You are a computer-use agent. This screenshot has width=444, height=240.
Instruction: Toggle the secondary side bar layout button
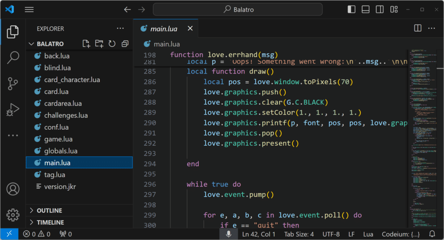(x=379, y=10)
